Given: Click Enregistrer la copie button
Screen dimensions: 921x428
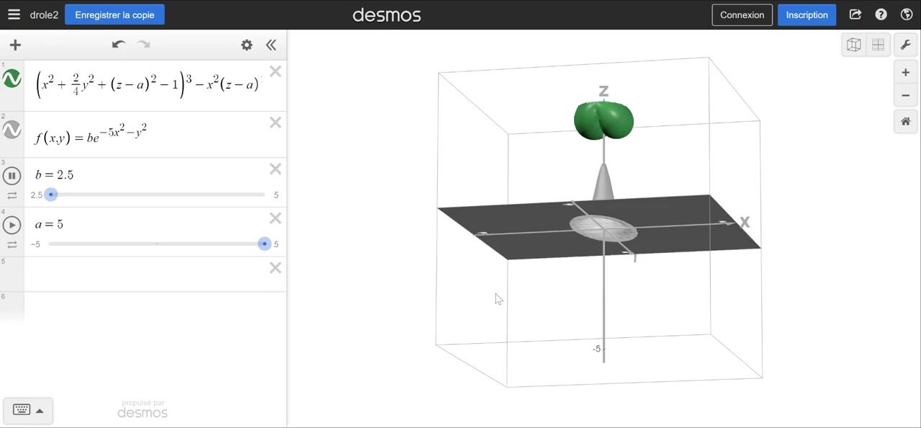Looking at the screenshot, I should 114,14.
